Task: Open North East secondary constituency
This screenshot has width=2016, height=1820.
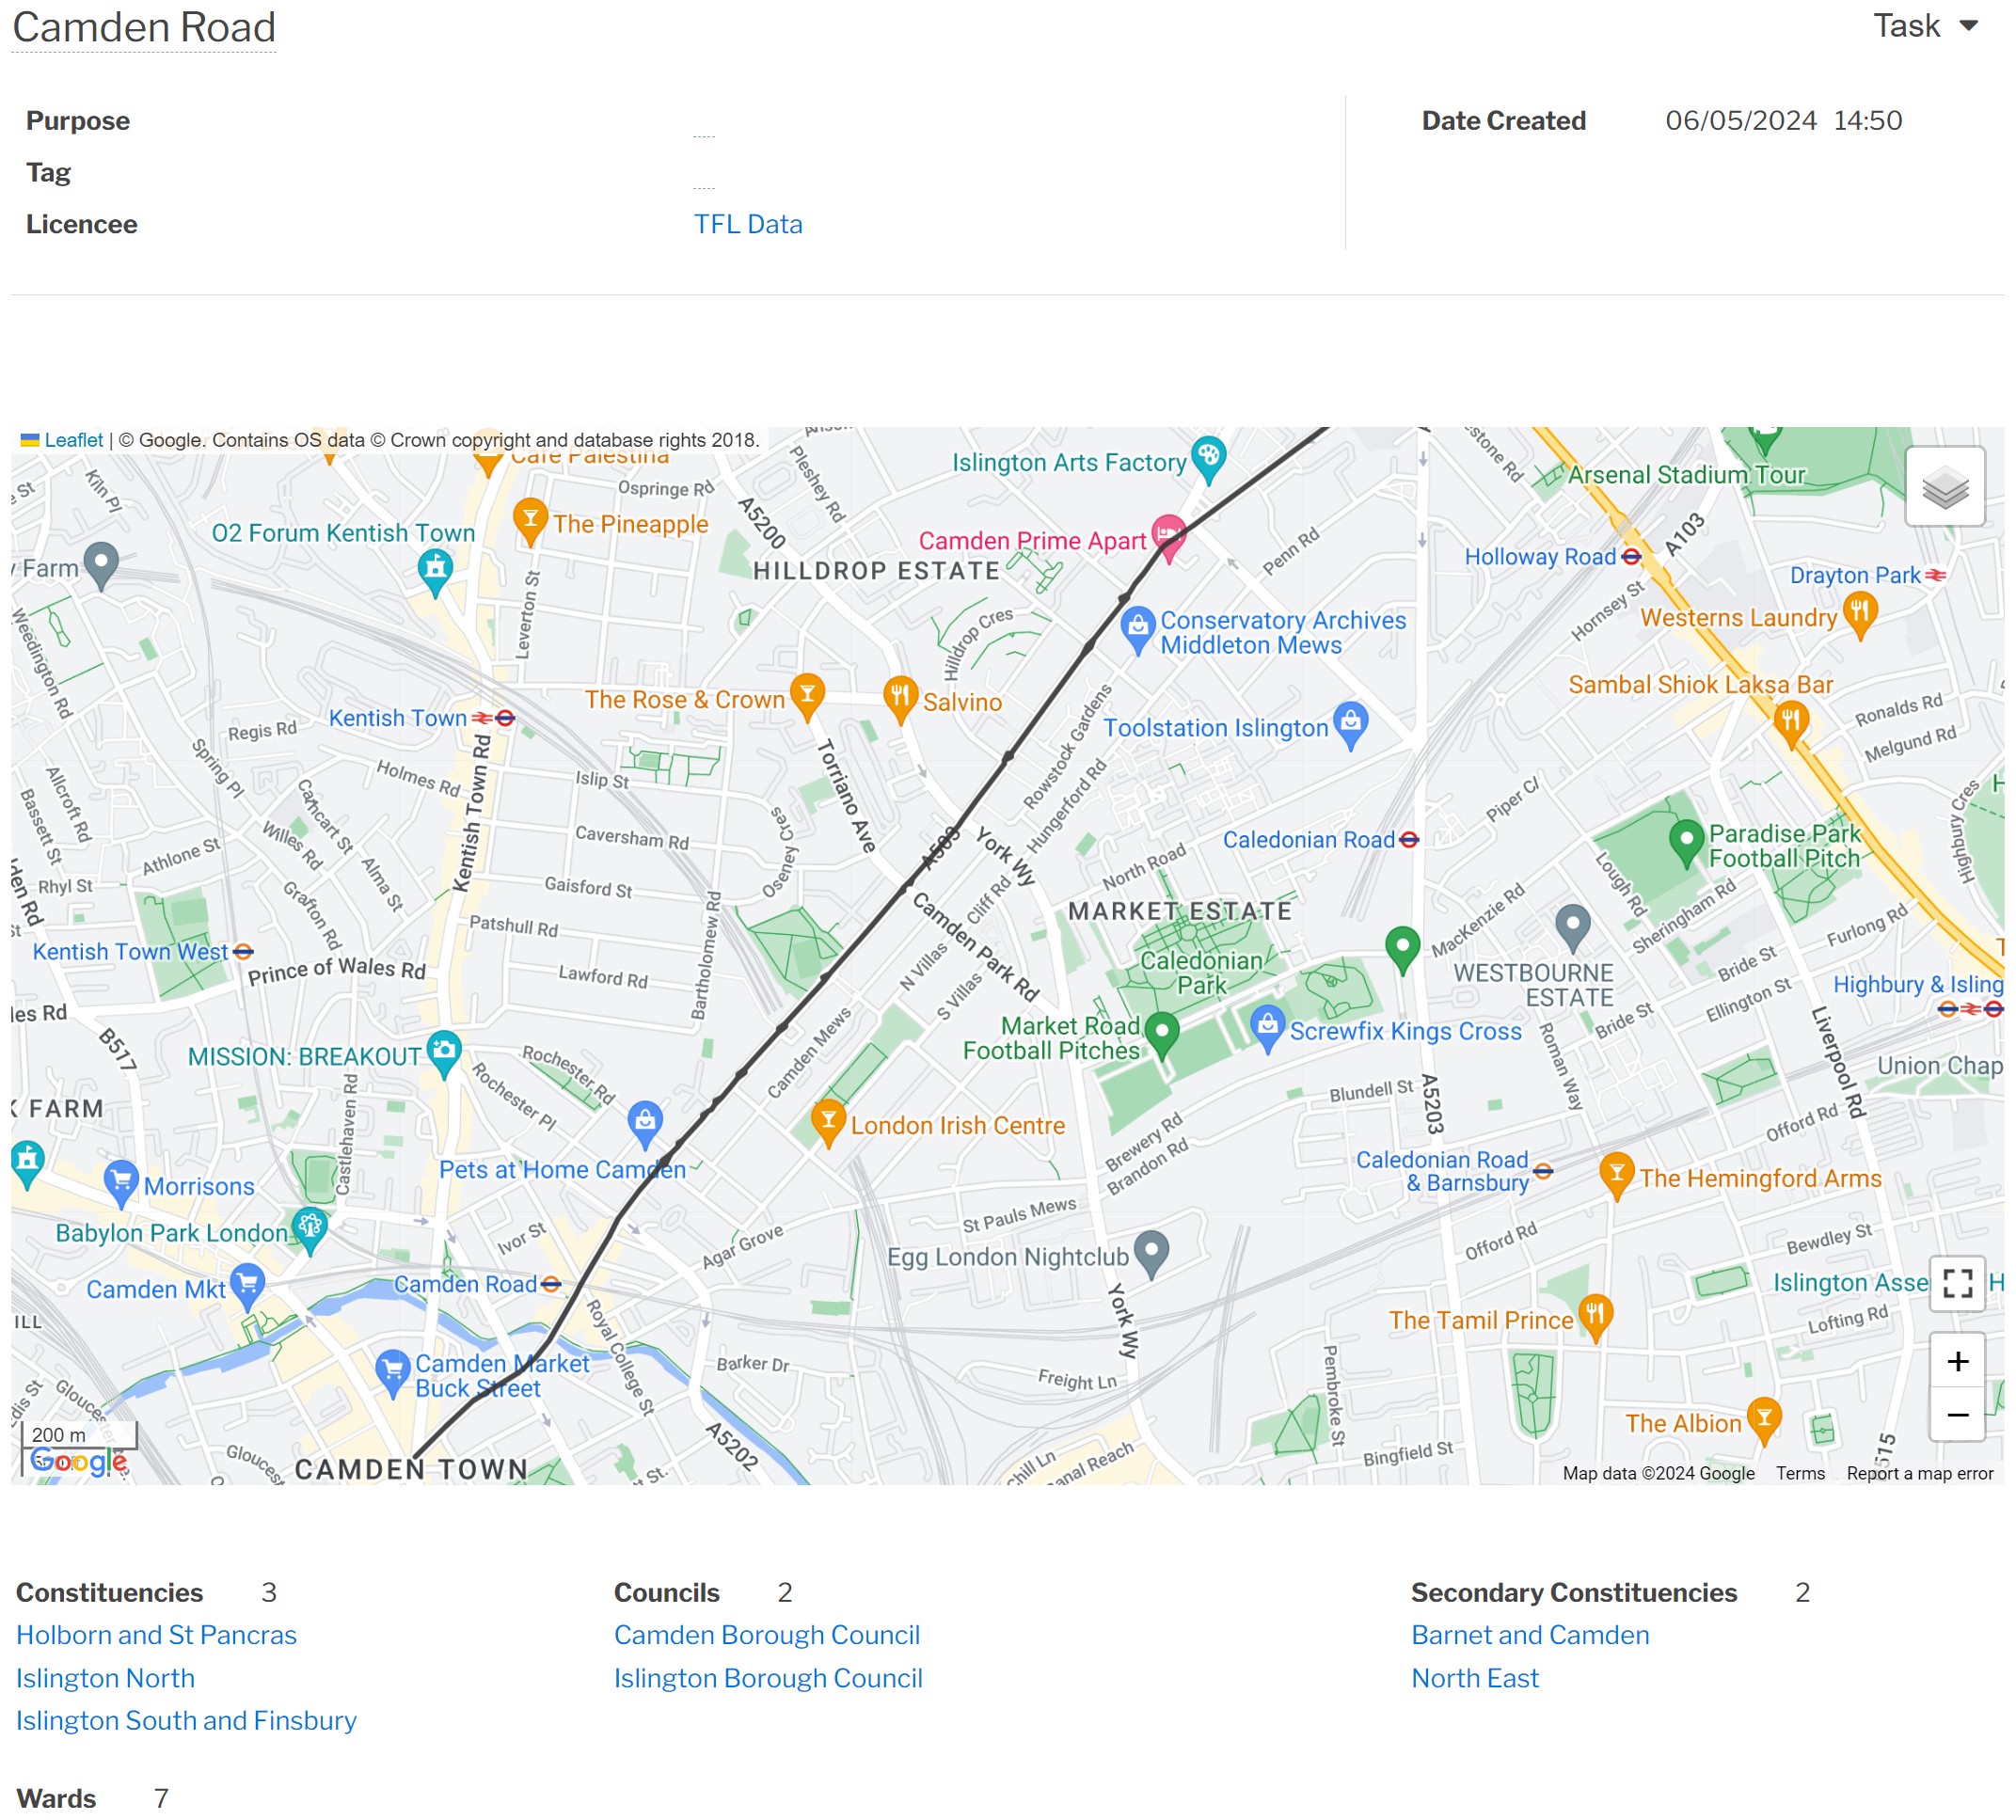Action: 1475,1678
